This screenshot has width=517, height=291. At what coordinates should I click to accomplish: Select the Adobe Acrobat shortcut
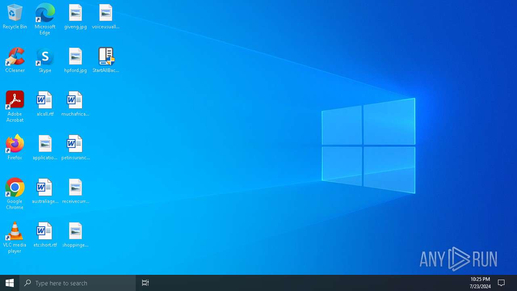pyautogui.click(x=15, y=107)
